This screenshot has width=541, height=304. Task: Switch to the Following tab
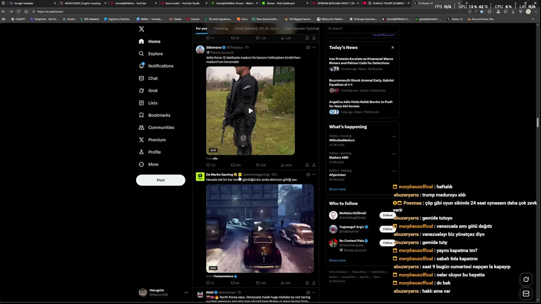point(221,28)
